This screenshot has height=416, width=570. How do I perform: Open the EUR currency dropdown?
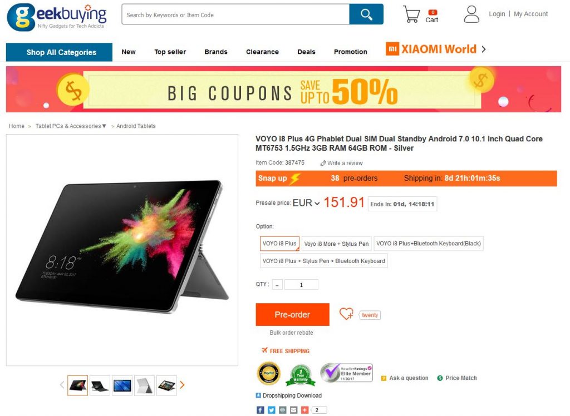[306, 203]
